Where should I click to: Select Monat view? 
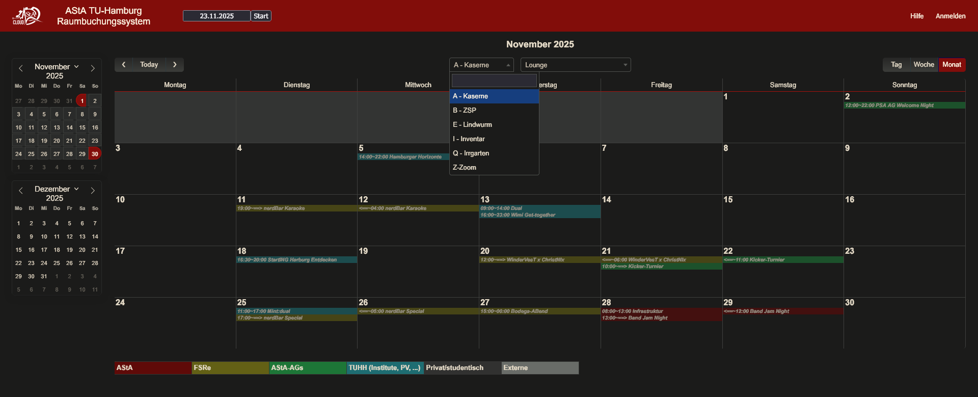[x=952, y=65]
